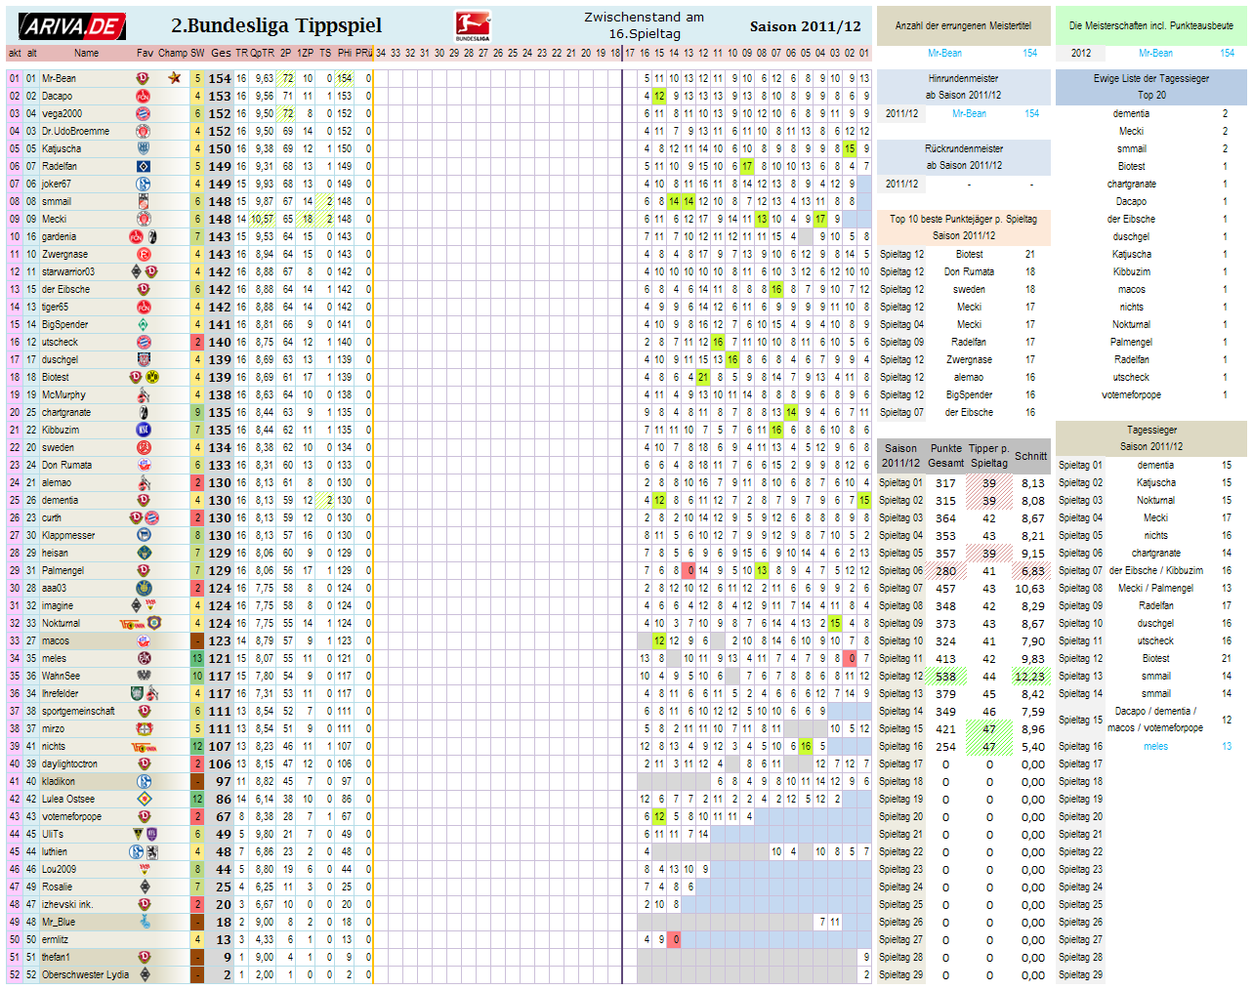
Task: Click the 'Saison 2011/12' header text
Action: [x=805, y=26]
